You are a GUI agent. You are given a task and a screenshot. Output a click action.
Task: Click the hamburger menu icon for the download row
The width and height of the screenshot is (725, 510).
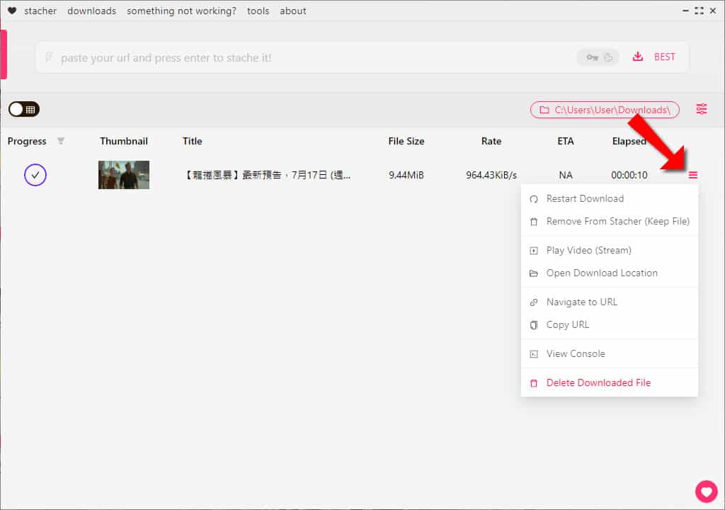pos(692,175)
